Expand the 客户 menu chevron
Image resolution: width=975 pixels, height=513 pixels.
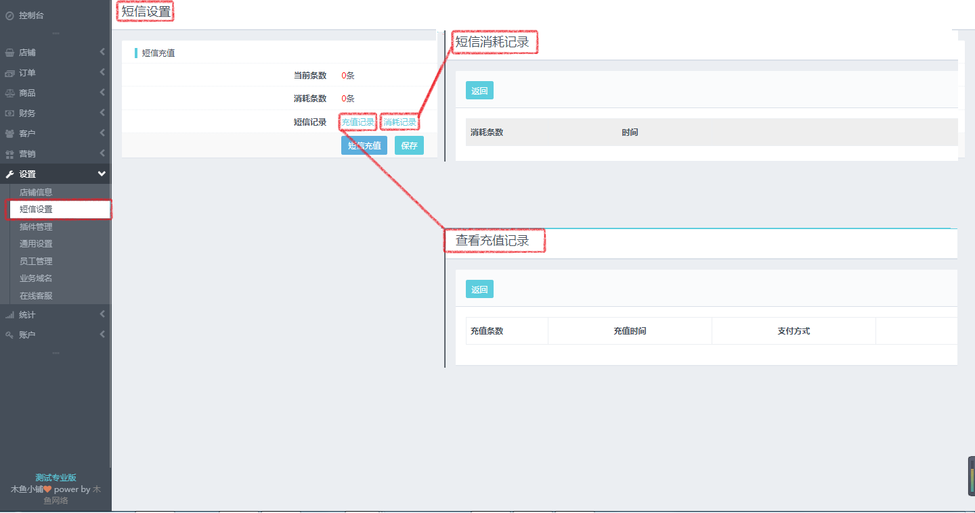click(x=102, y=133)
